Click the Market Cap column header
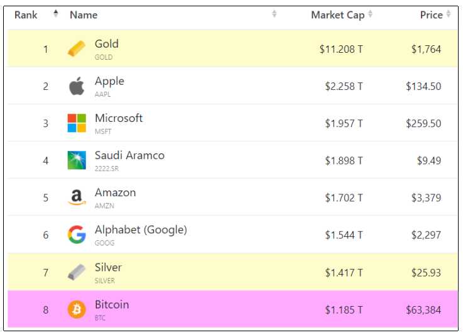463x335 pixels. coord(338,15)
